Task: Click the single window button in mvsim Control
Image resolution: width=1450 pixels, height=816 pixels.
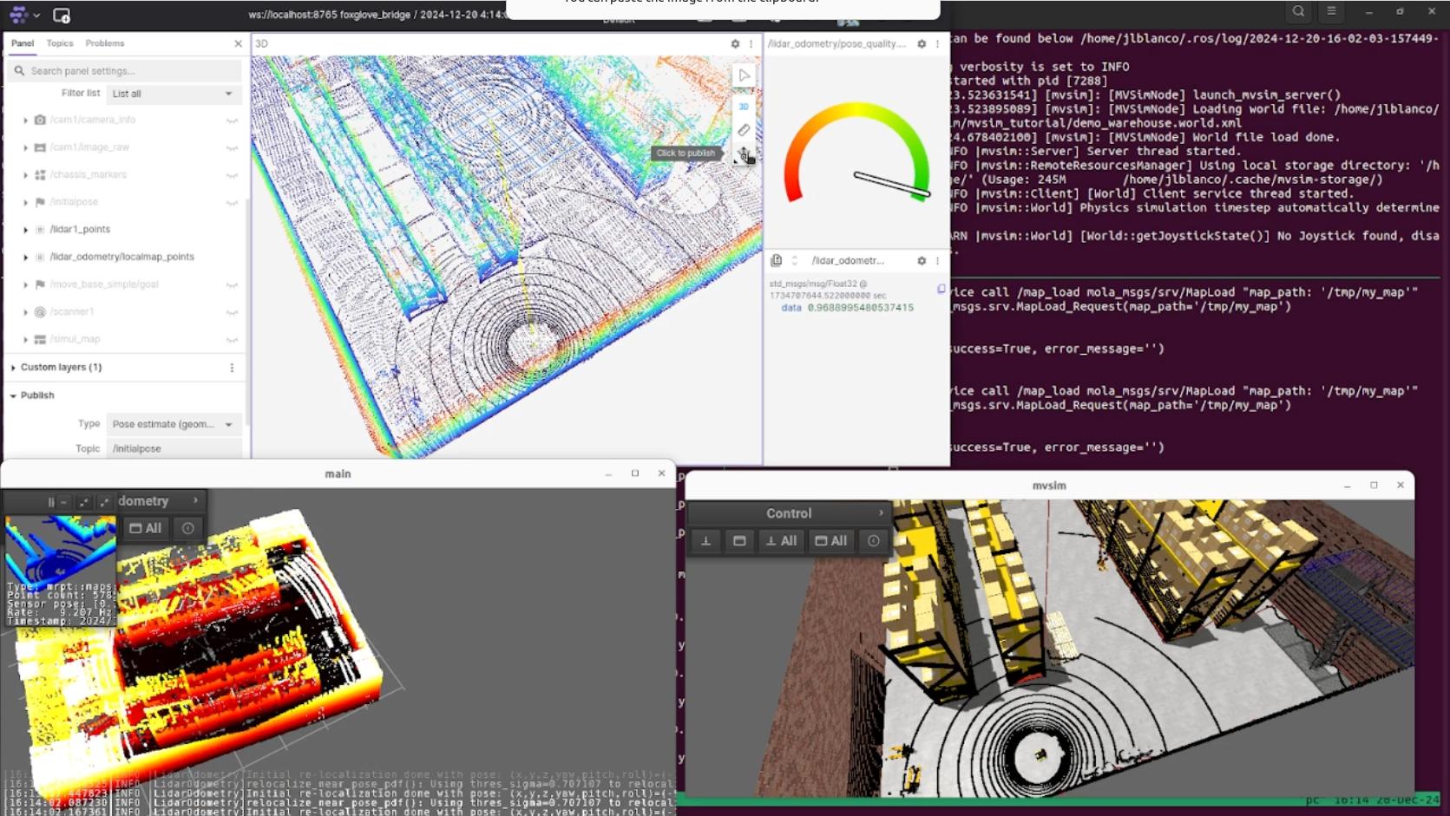Action: coord(739,541)
